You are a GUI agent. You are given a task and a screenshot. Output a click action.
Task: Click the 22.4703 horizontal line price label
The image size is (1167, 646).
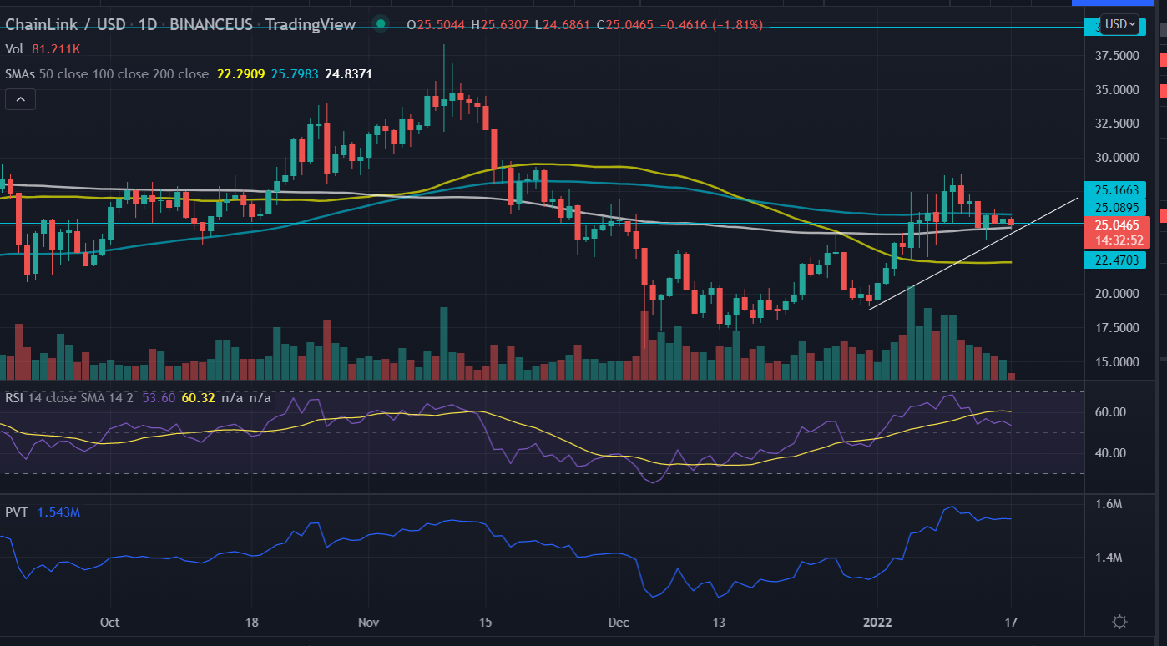click(x=1113, y=260)
